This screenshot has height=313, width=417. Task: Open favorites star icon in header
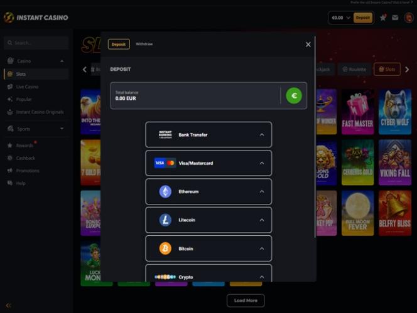(x=383, y=18)
